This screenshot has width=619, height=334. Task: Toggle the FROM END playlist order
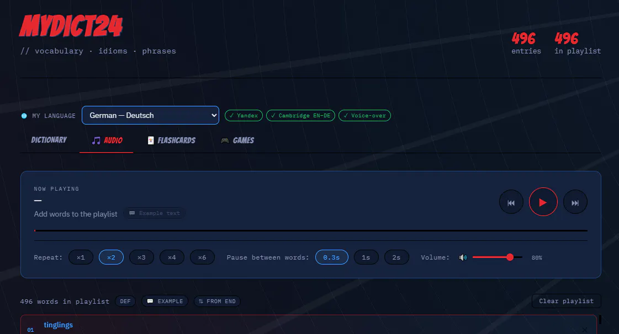pos(217,301)
